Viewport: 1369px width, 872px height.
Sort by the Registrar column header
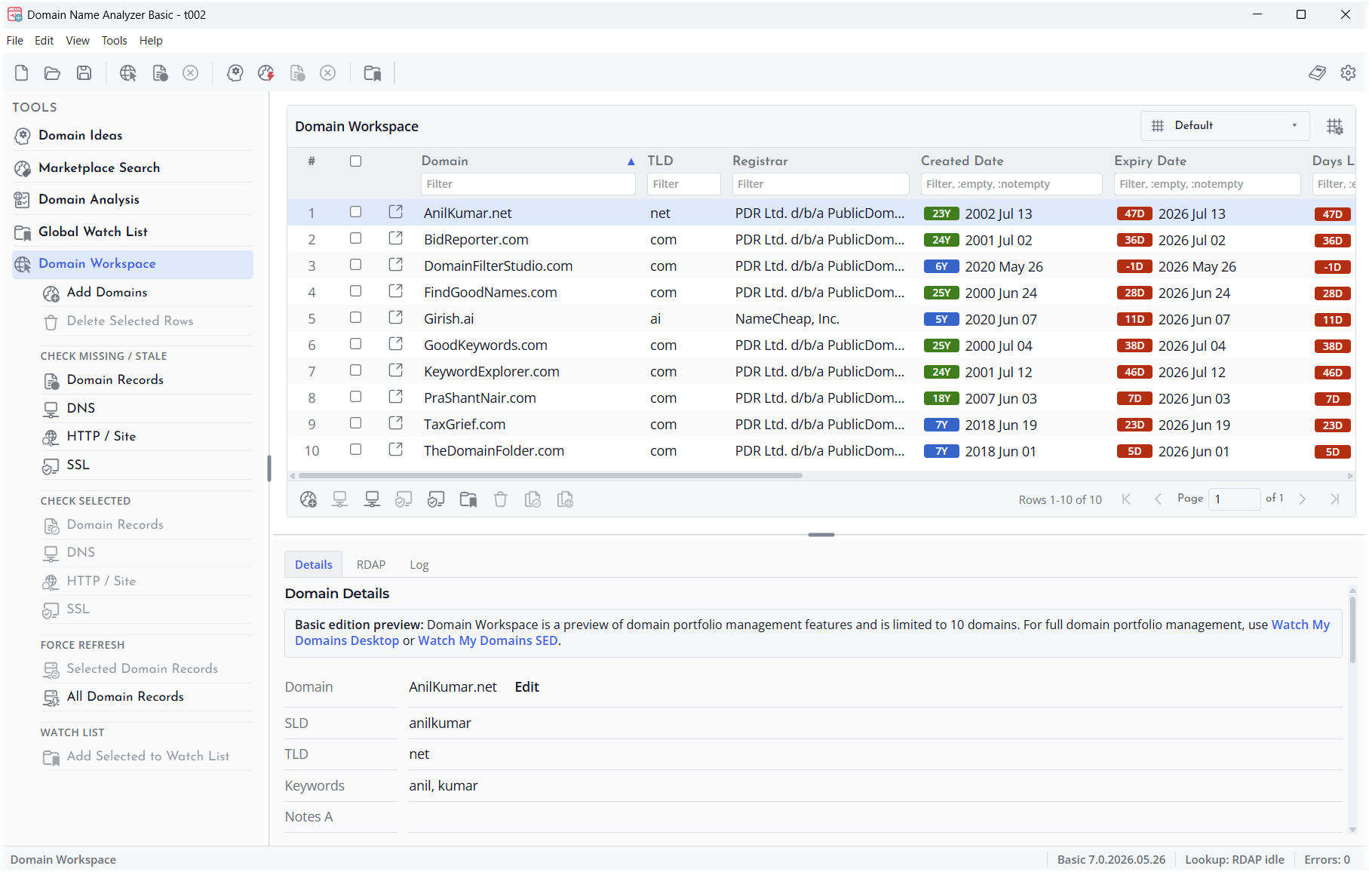[760, 161]
